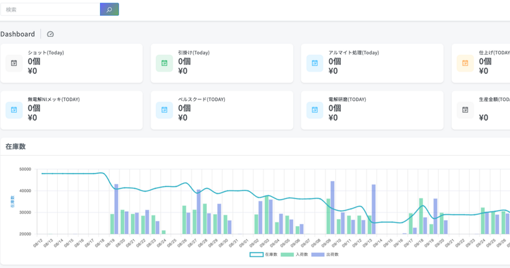This screenshot has width=510, height=268.
Task: Click the orange 仕上げ calendar icon
Action: pyautogui.click(x=465, y=63)
